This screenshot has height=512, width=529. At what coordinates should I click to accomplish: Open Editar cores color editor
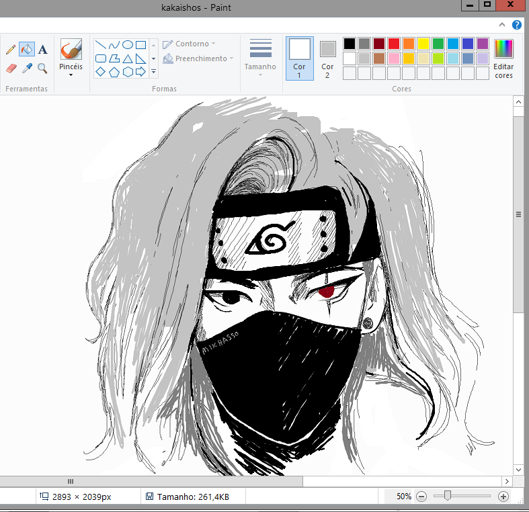pyautogui.click(x=503, y=58)
